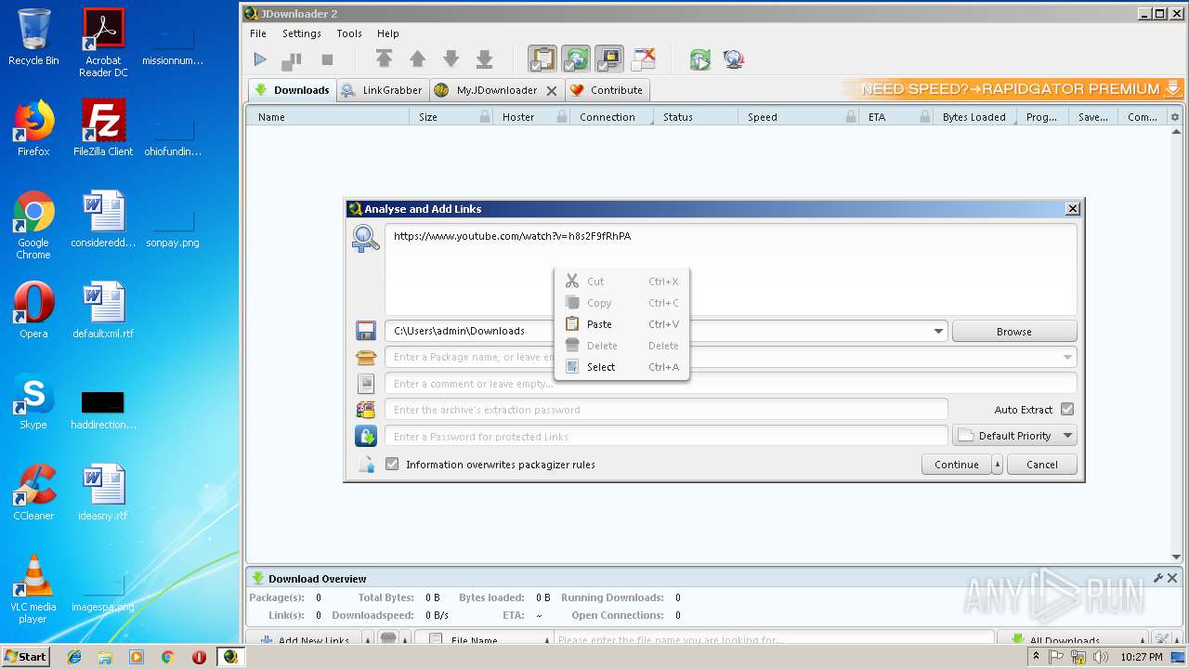1189x669 pixels.
Task: Open the Windows Start menu
Action: coord(26,657)
